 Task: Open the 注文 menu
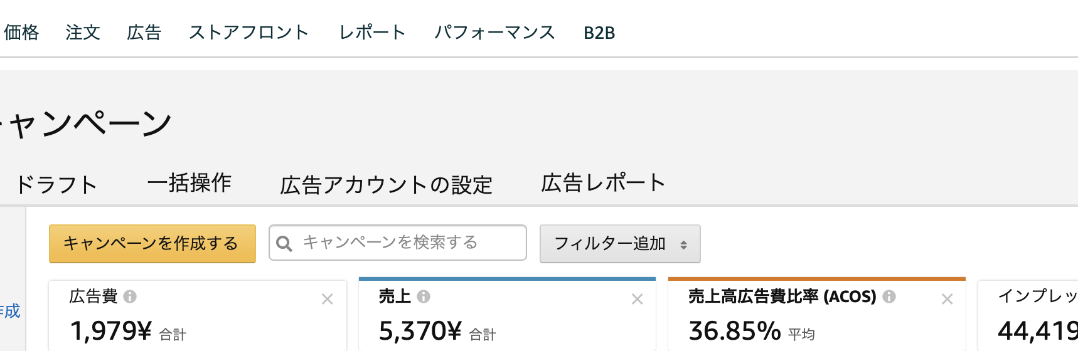point(83,33)
